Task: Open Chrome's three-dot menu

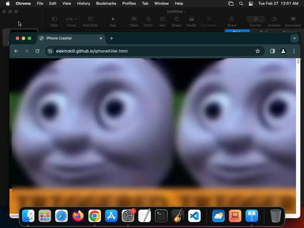Action: coord(294,51)
